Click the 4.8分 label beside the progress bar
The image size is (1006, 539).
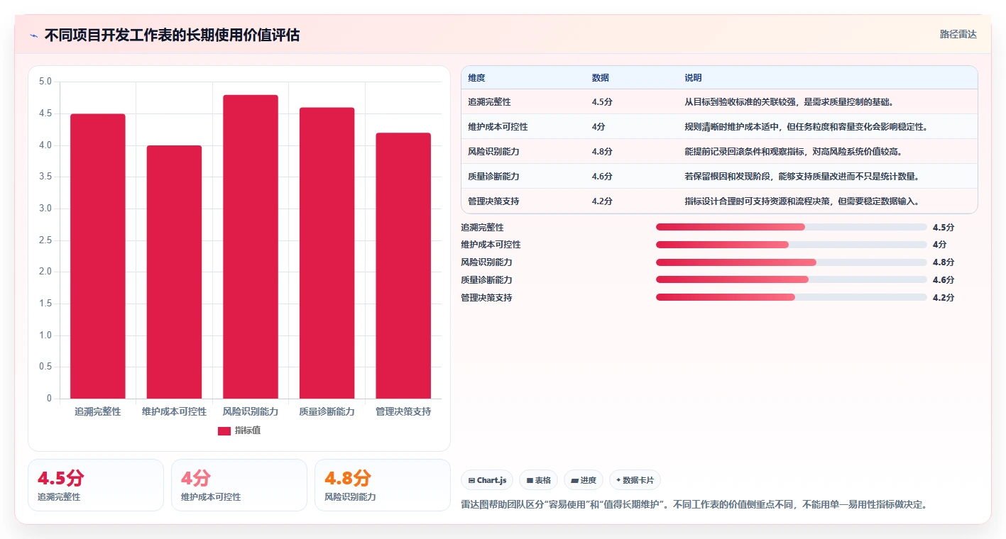pyautogui.click(x=944, y=262)
